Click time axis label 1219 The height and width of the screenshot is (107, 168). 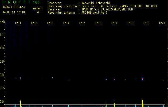pyautogui.click(x=146, y=23)
